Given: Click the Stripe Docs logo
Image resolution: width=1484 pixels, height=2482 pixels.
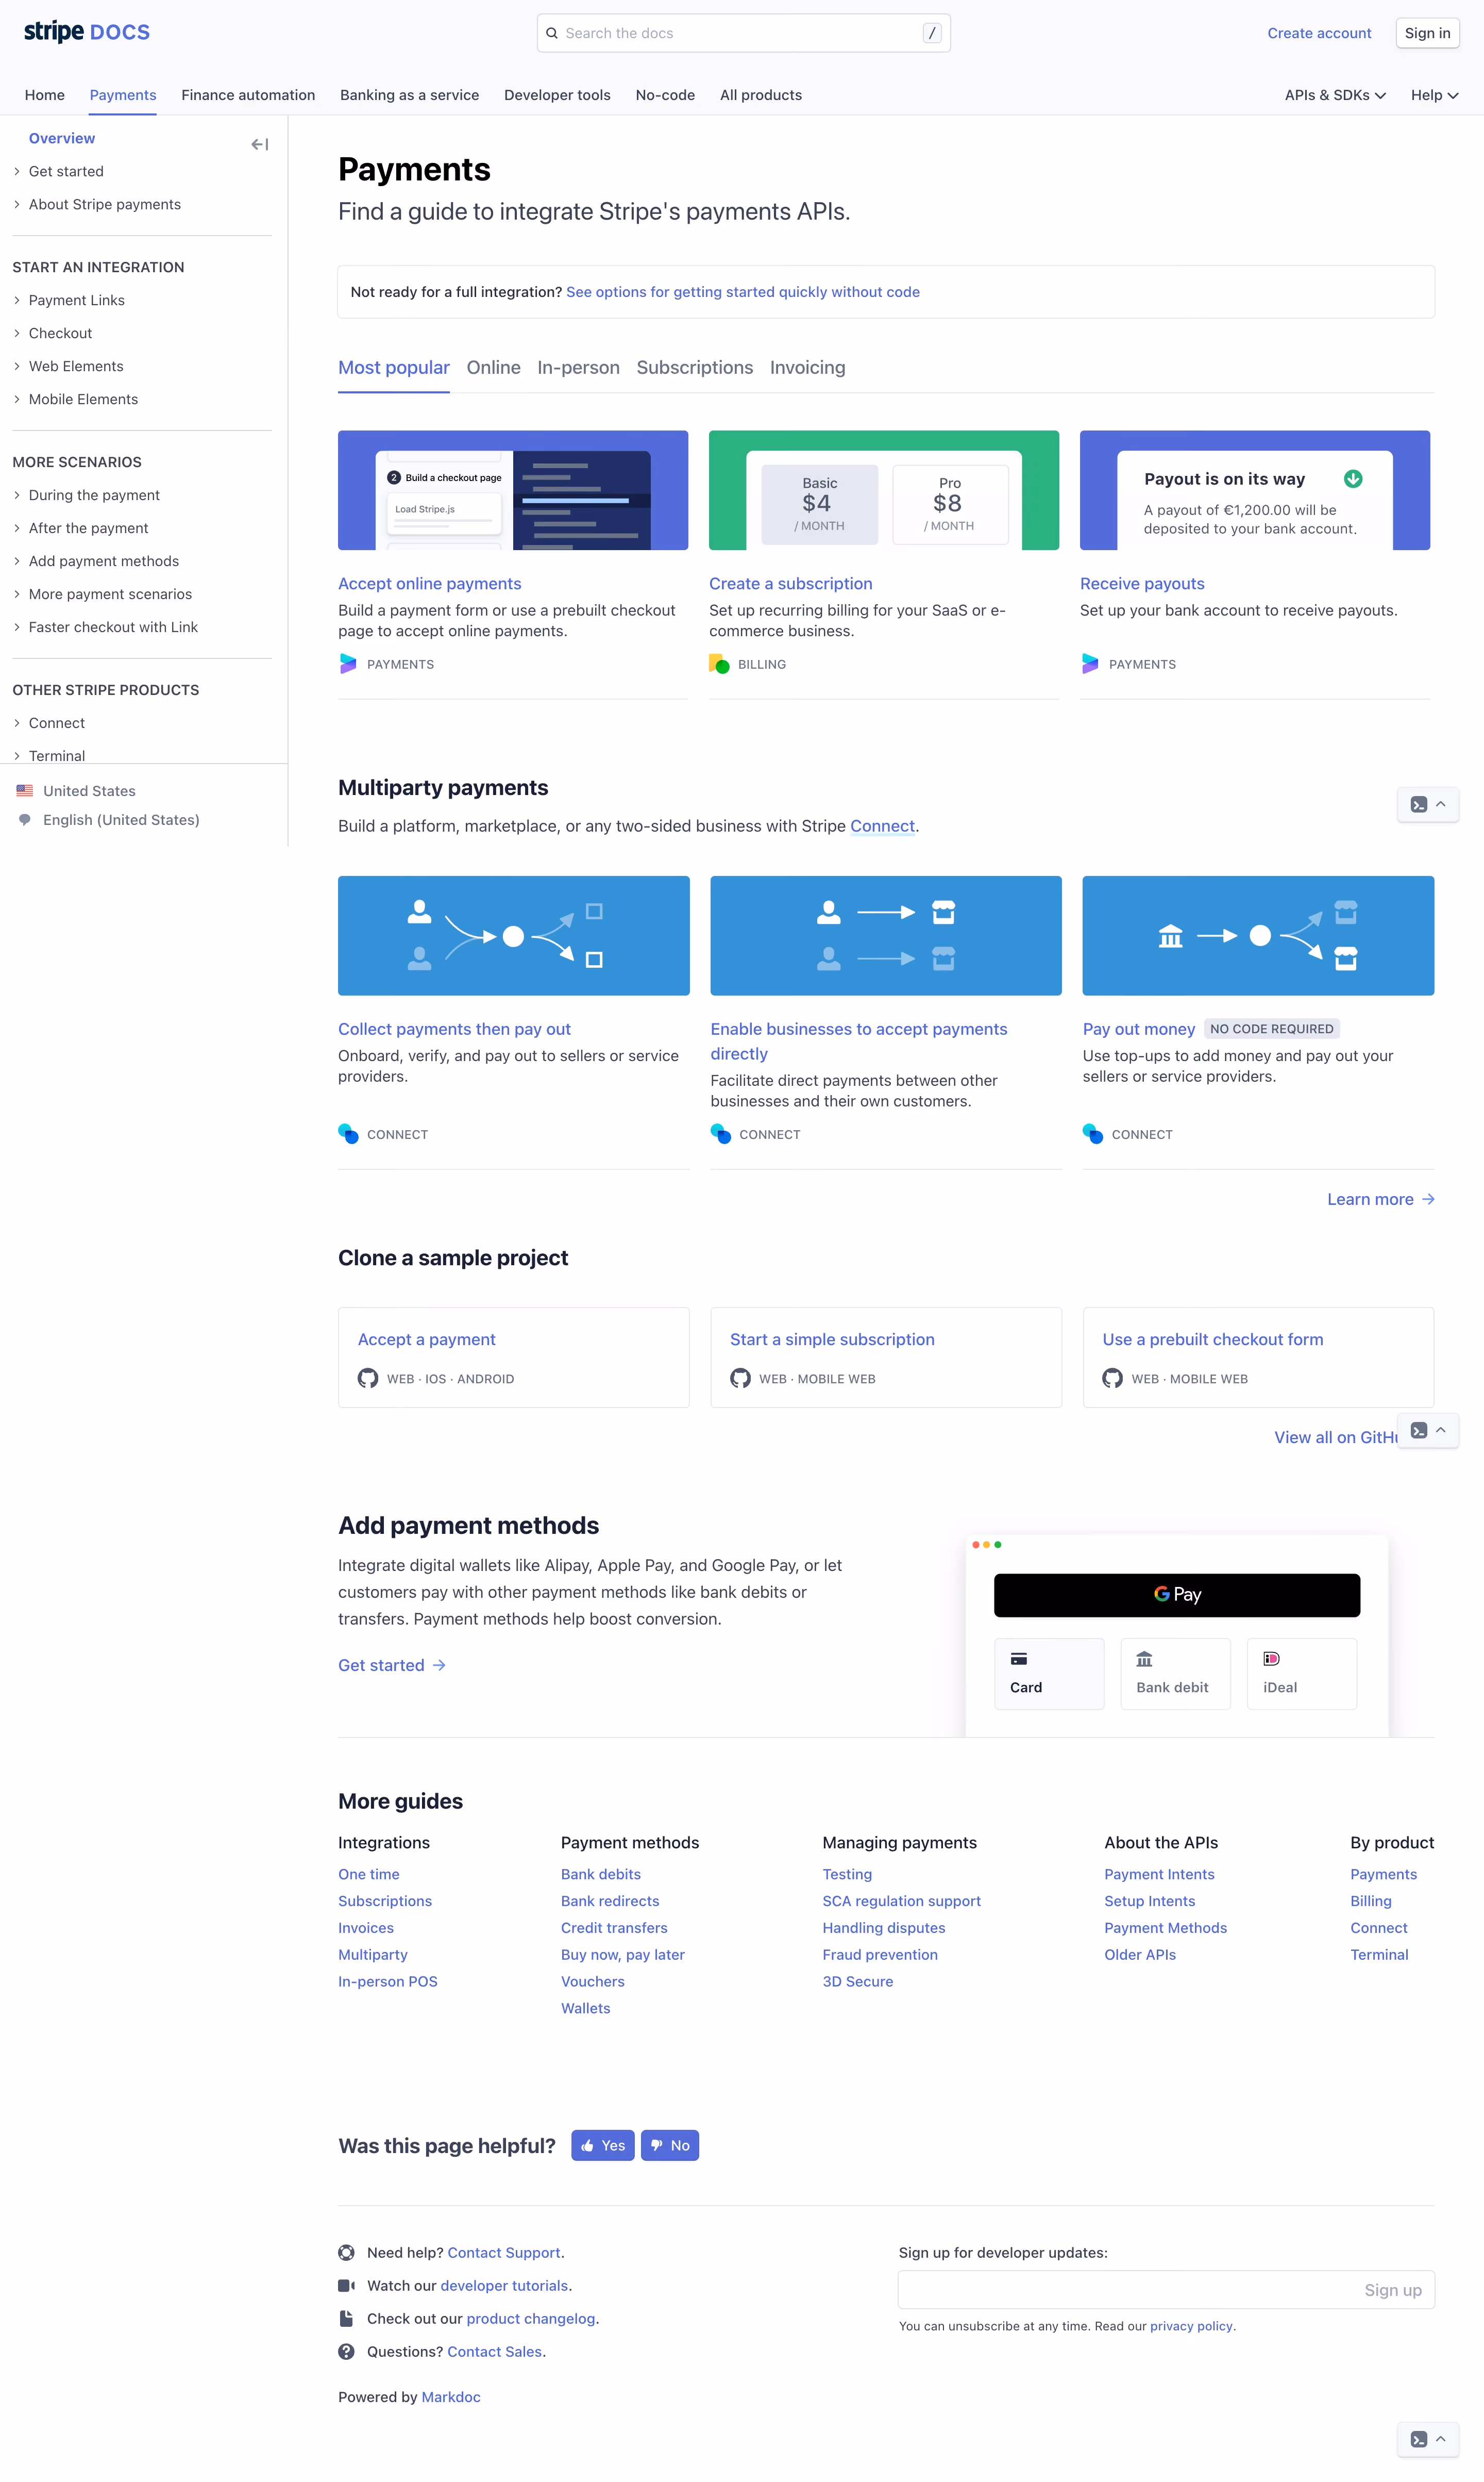Looking at the screenshot, I should tap(87, 32).
